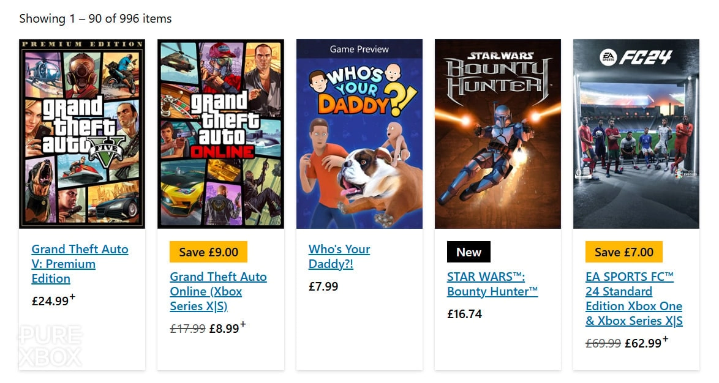Click the Grand Theft Auto V Premium Edition cover art

pyautogui.click(x=82, y=134)
